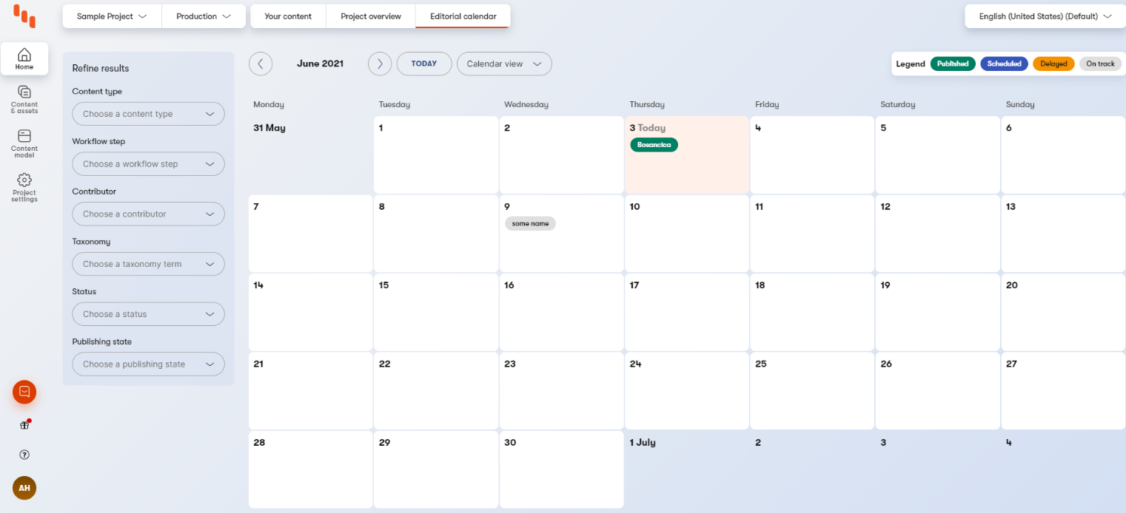Expand the Calendar view dropdown
The height and width of the screenshot is (513, 1126).
point(504,64)
